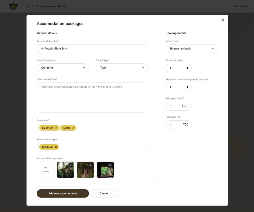
Task: Open the Select Category dropdown
Action: [63, 68]
